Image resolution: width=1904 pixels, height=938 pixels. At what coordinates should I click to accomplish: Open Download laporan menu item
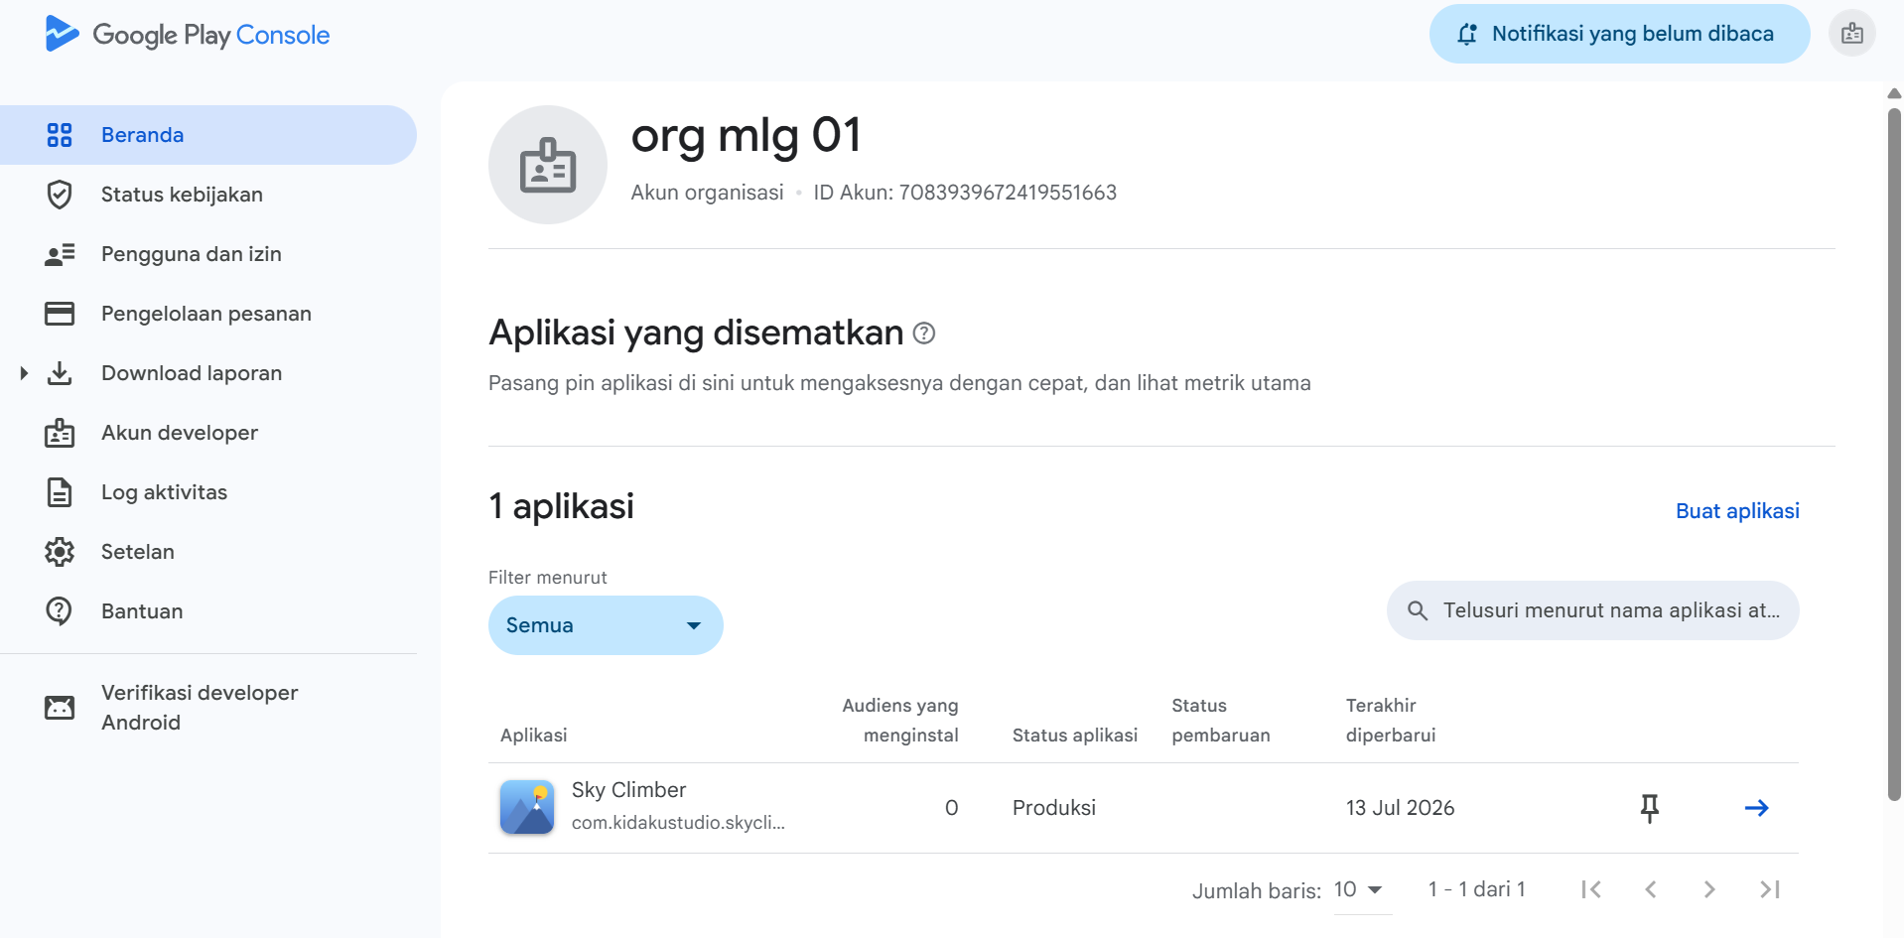coord(208,373)
